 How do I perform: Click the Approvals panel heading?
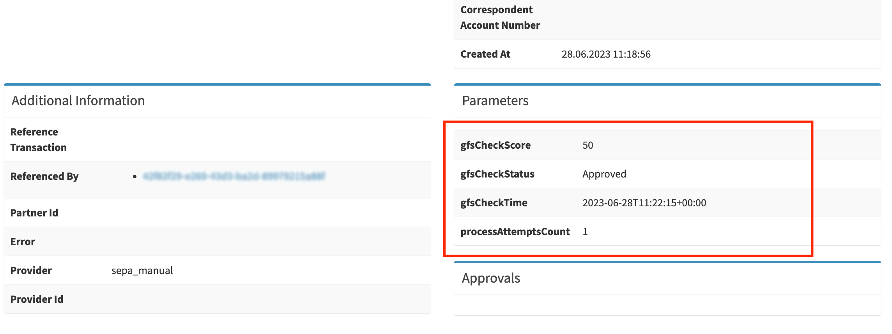[491, 278]
